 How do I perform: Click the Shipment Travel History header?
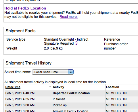click(28, 63)
